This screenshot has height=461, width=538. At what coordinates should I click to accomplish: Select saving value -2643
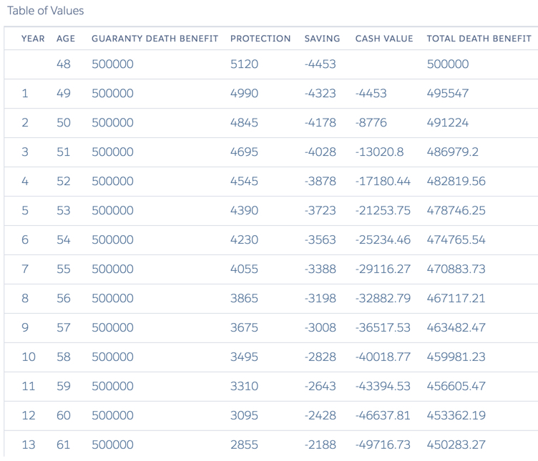coord(320,386)
